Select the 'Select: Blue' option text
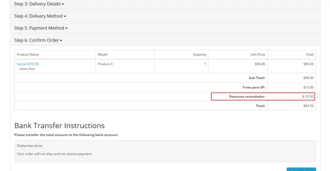Image resolution: width=330 pixels, height=171 pixels. 27,69
